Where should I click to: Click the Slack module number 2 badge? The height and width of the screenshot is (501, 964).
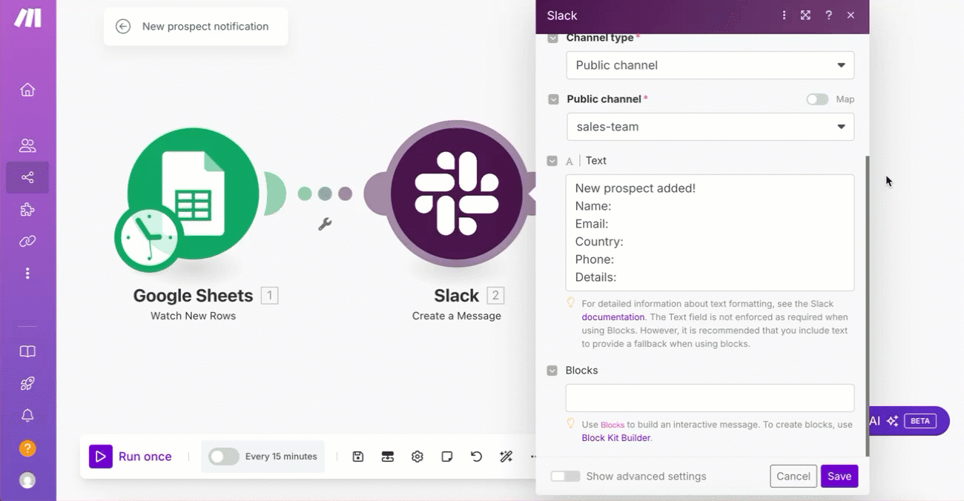(x=495, y=296)
